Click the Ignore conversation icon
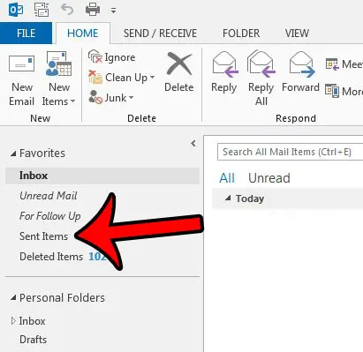Image resolution: width=363 pixels, height=352 pixels. pyautogui.click(x=95, y=56)
